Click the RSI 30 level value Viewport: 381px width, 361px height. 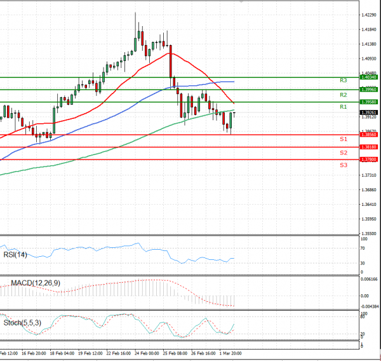tap(363, 263)
